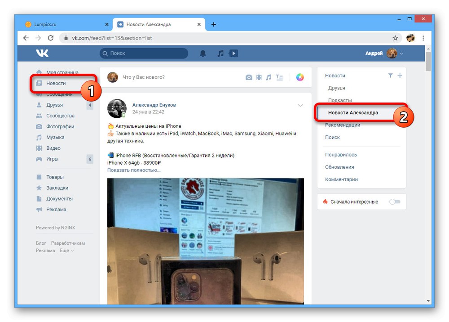The height and width of the screenshot is (322, 449).
Task: Open notifications via the bell icon
Action: coord(202,53)
